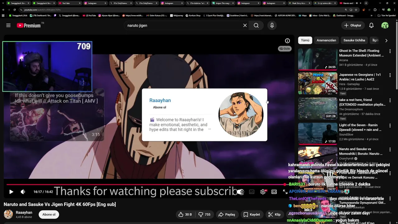Reload the page with refresh icon
The width and height of the screenshot is (398, 224).
(14, 10)
